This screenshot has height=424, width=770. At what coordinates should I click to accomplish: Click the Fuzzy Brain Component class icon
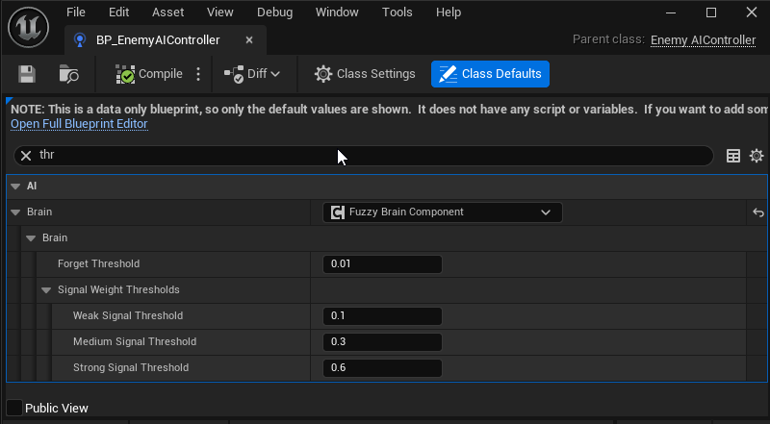tap(338, 212)
